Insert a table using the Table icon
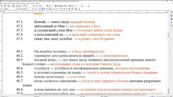 [49, 6]
